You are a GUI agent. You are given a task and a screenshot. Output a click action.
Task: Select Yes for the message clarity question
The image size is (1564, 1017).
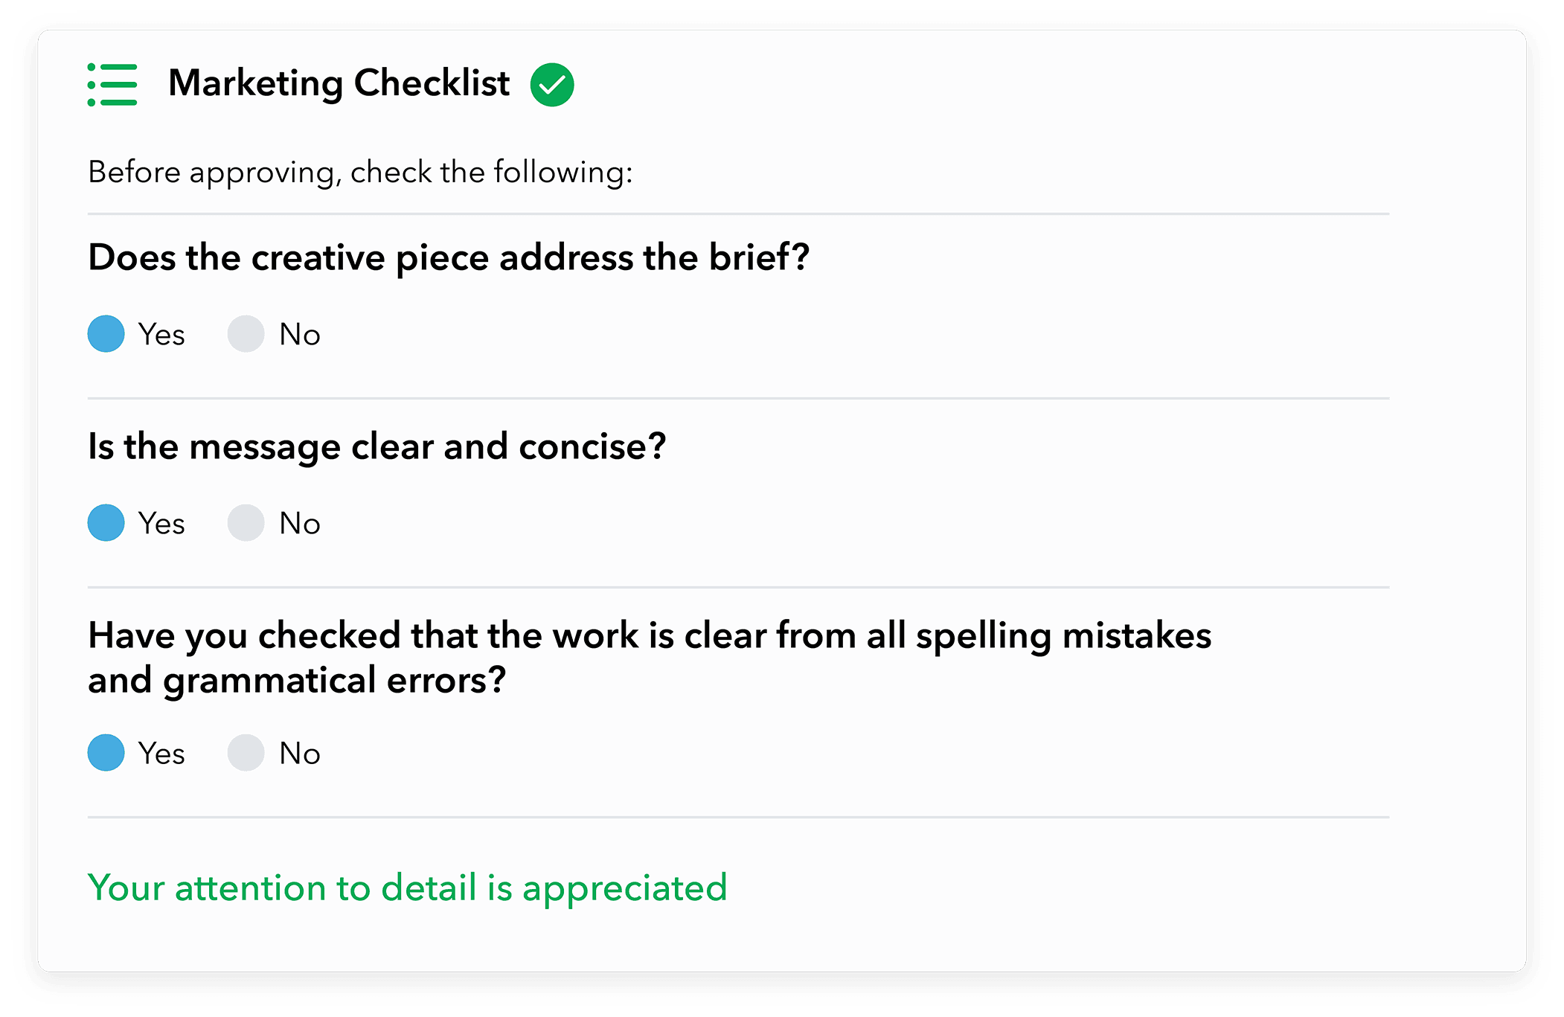pos(106,523)
